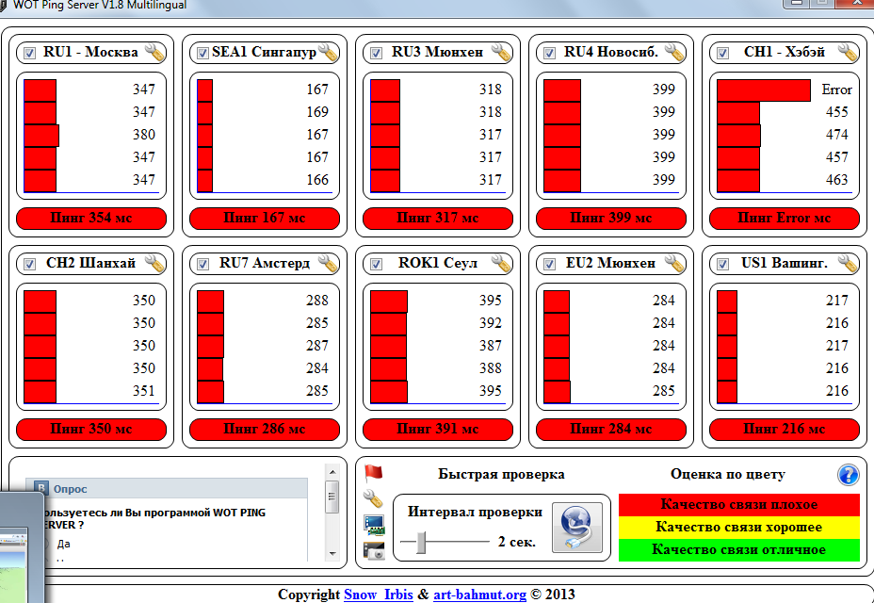This screenshot has height=603, width=874.
Task: Click the camera screenshot icon
Action: (374, 550)
